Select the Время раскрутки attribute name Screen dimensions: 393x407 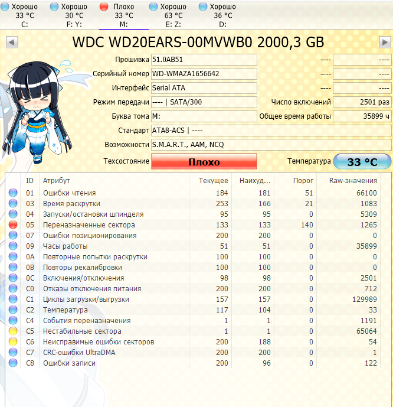pos(71,203)
